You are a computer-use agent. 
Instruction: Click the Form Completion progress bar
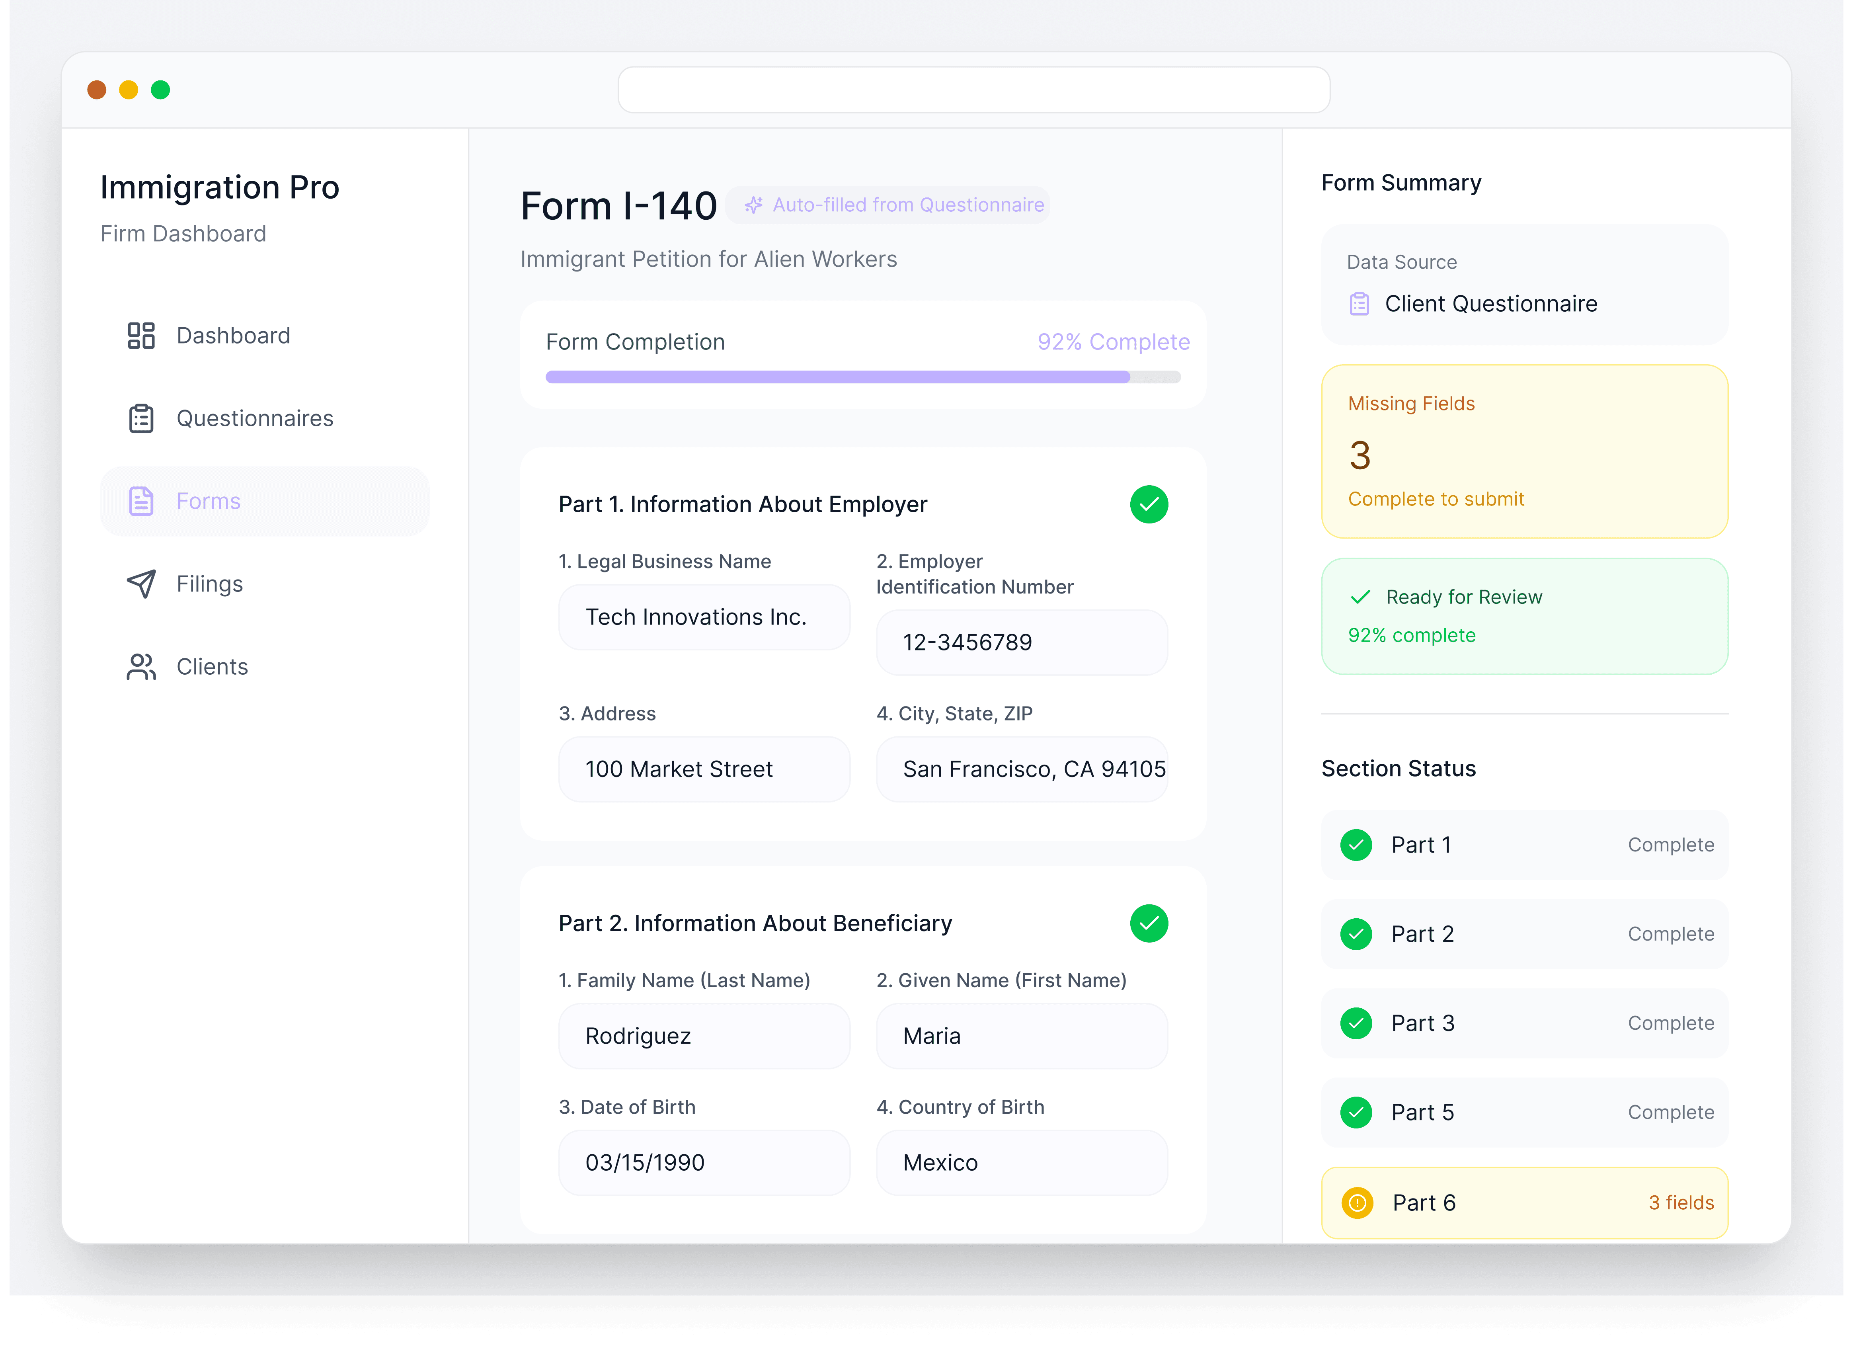(863, 377)
